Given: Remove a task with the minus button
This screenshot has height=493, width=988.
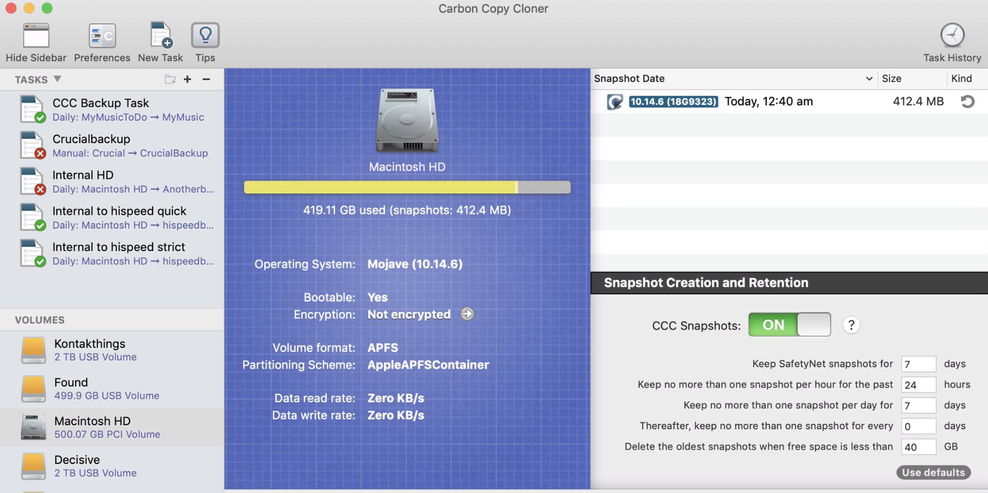Looking at the screenshot, I should click(206, 79).
